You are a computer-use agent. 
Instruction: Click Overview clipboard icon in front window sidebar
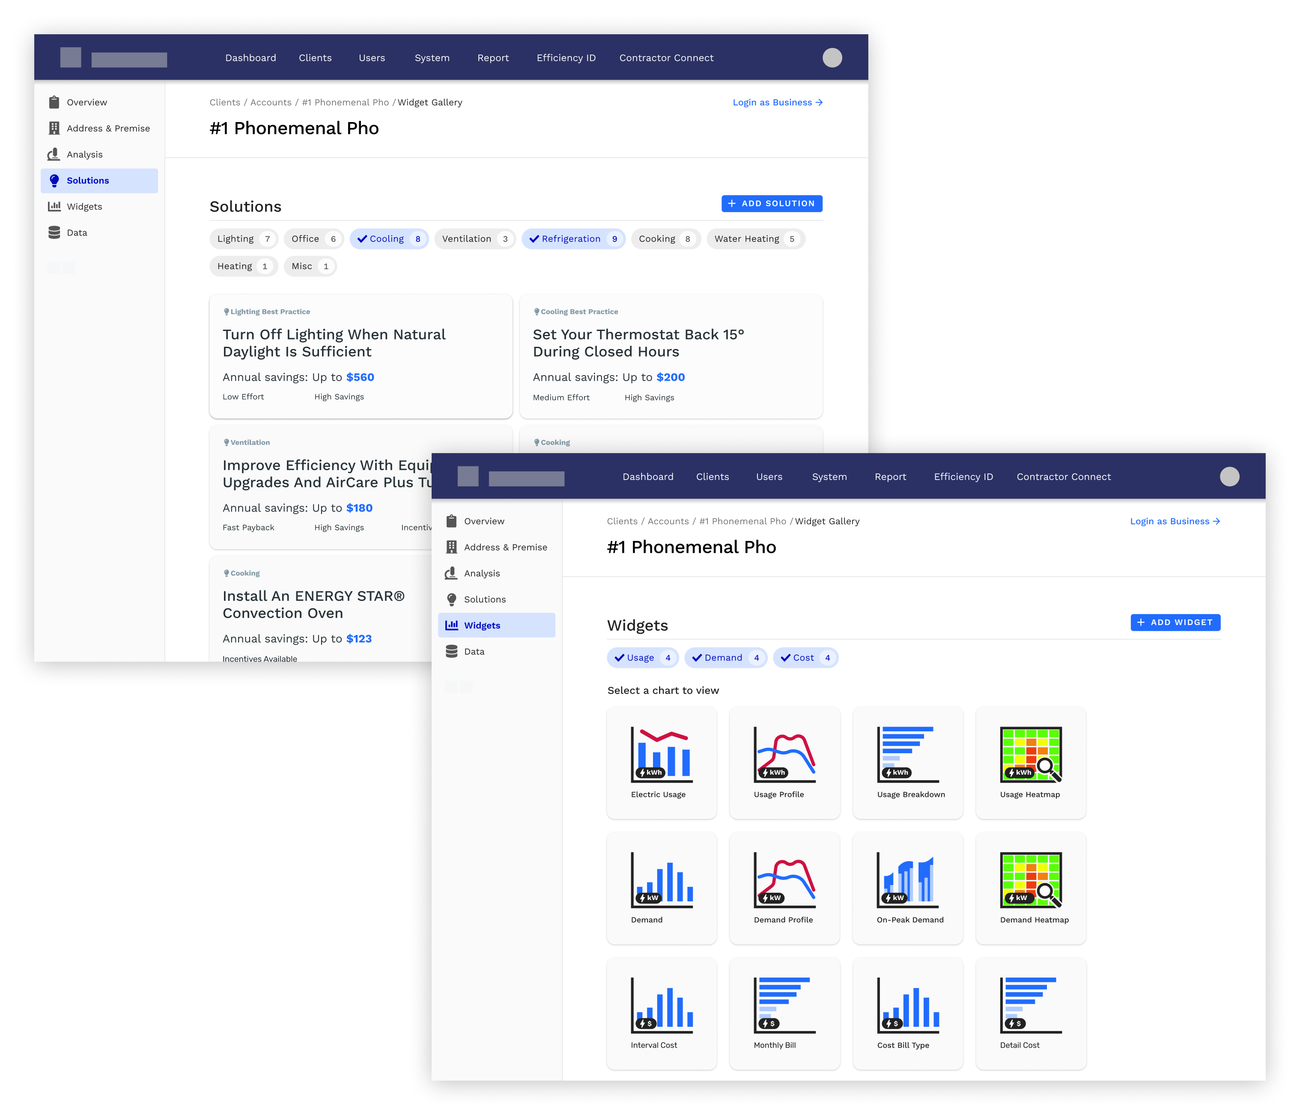(451, 521)
